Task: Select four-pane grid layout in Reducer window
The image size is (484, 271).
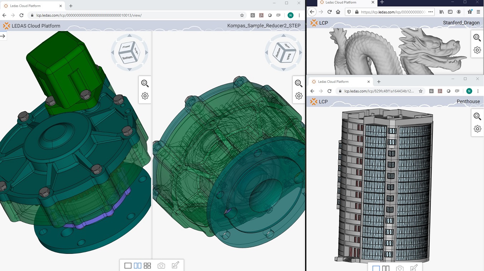Action: pyautogui.click(x=147, y=266)
